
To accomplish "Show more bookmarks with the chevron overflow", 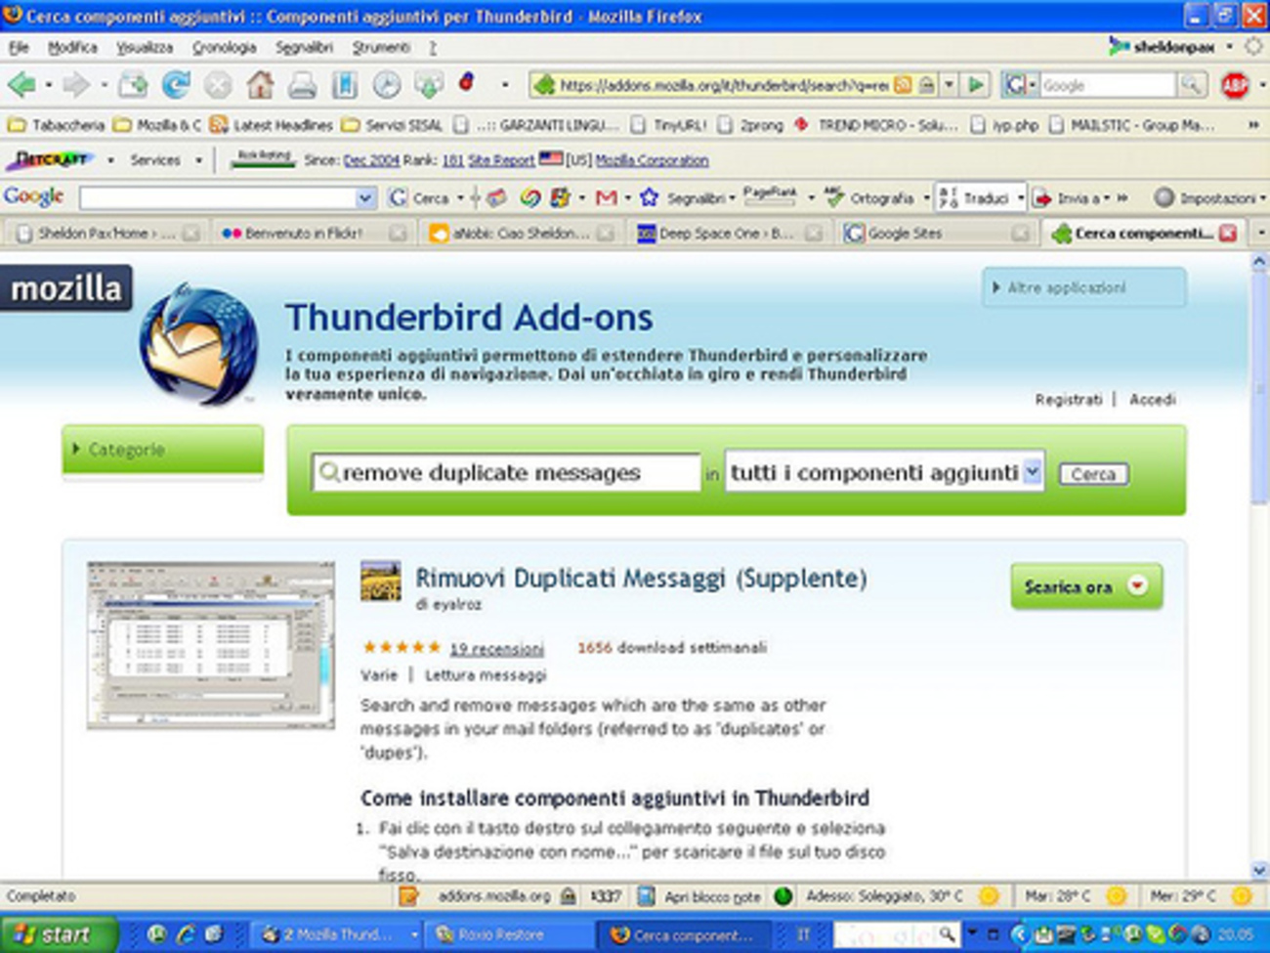I will tap(1253, 125).
